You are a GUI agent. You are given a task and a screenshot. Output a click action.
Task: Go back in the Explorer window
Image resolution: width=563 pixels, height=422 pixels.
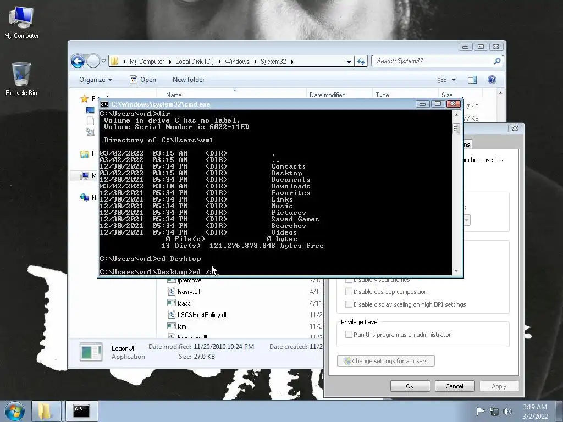[x=78, y=62]
